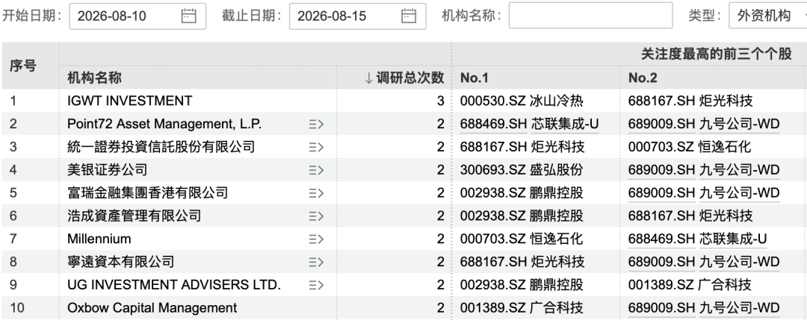Select UG INVESTMENT ADVISERS LTD. name
This screenshot has height=320, width=807.
(174, 285)
